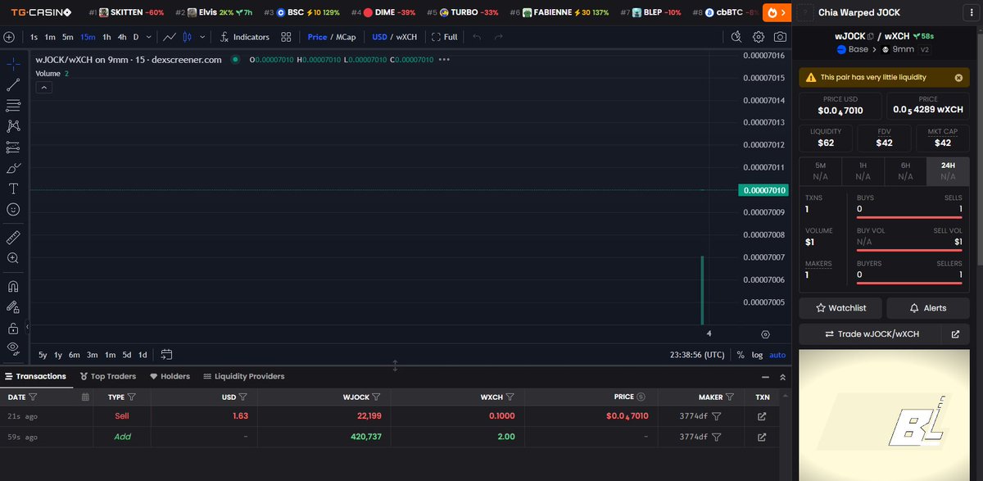Open the chart layout grid selector
This screenshot has height=481, width=983.
[286, 37]
